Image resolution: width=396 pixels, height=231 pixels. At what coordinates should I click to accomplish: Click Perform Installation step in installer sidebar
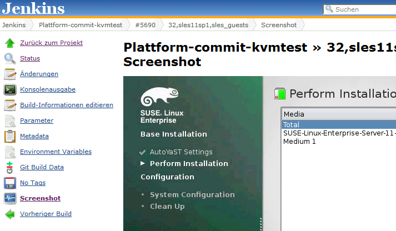click(x=189, y=164)
